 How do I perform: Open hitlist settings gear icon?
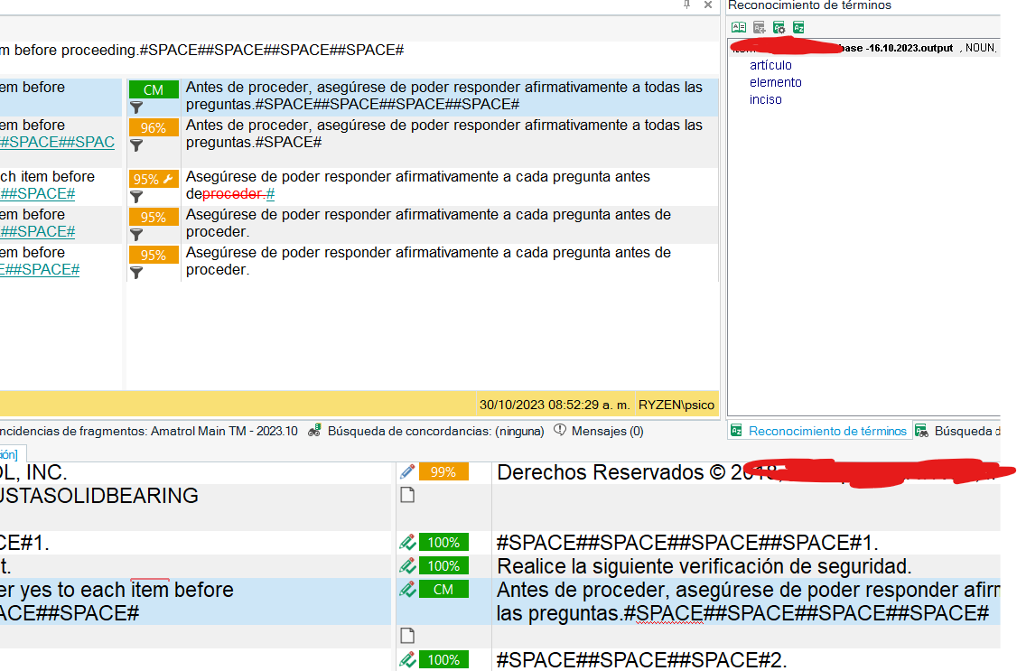click(778, 26)
